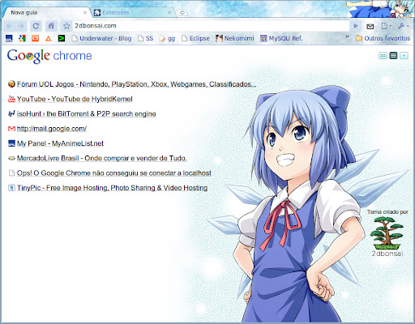Viewport: 415px width, 324px height.
Task: Click the Google chrome logo
Action: coord(49,56)
